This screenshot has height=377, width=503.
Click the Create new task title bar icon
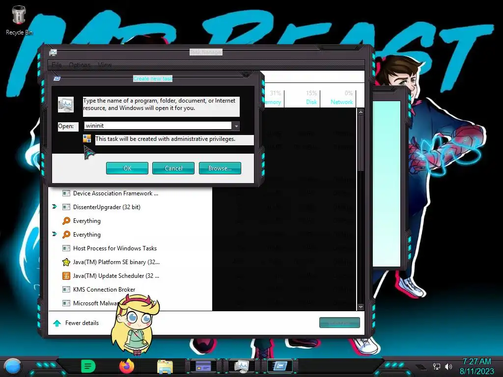click(x=57, y=79)
